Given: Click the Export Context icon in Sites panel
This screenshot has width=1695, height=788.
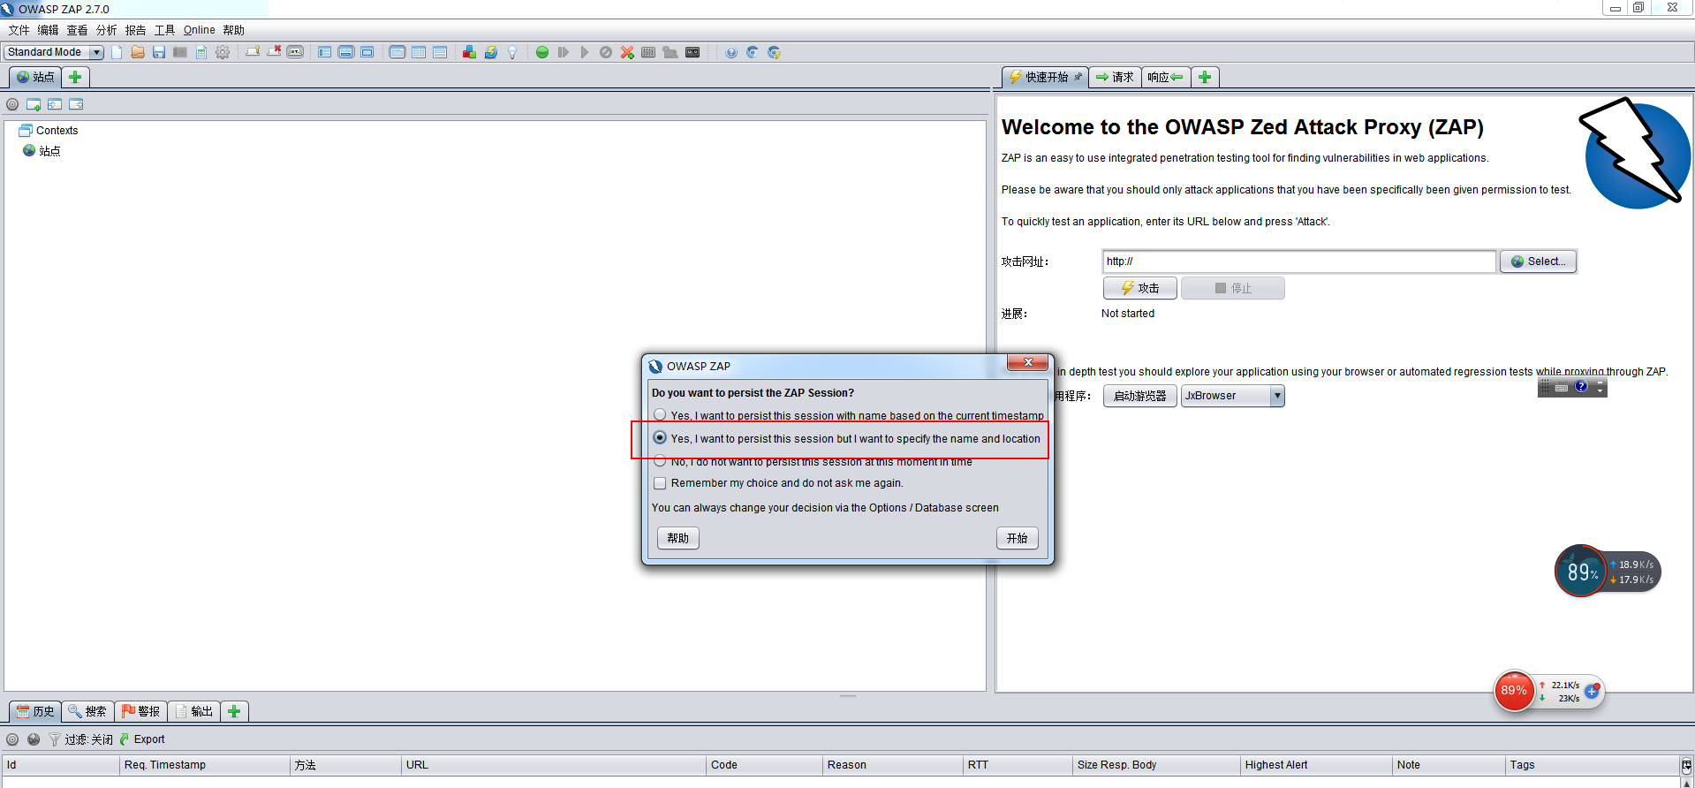Looking at the screenshot, I should (x=76, y=104).
